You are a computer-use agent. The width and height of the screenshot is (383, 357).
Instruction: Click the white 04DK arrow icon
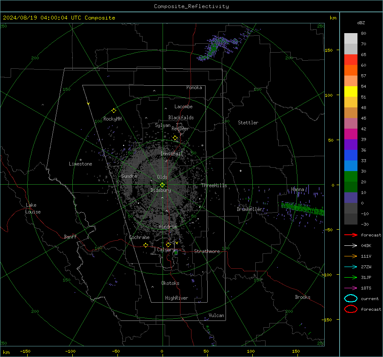[351, 246]
